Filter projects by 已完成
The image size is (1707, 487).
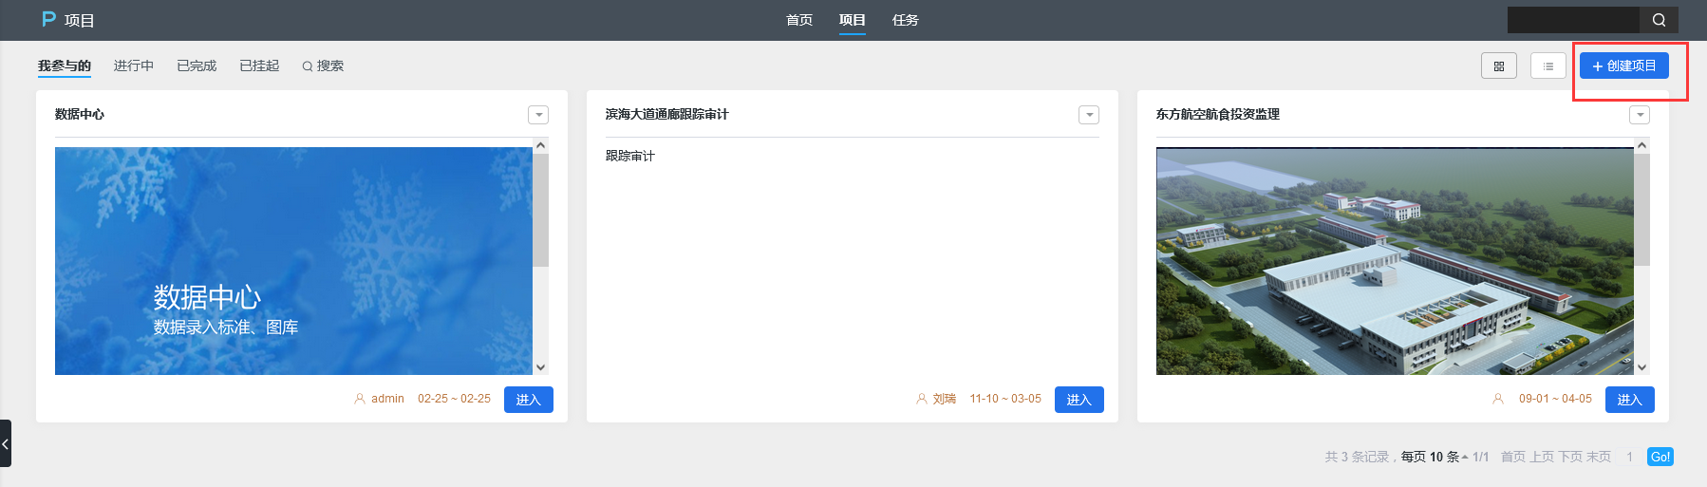197,66
